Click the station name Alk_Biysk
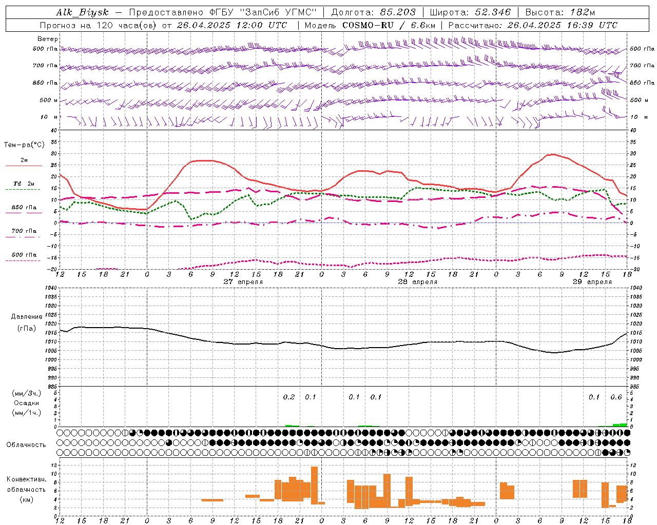This screenshot has width=657, height=525. point(82,12)
